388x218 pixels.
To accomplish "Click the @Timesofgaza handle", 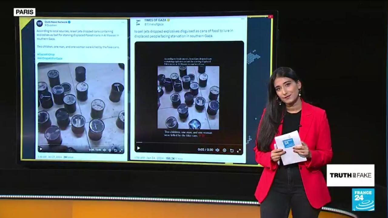I will click(154, 24).
